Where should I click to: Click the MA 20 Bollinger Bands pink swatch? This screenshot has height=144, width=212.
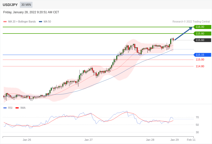(5, 22)
